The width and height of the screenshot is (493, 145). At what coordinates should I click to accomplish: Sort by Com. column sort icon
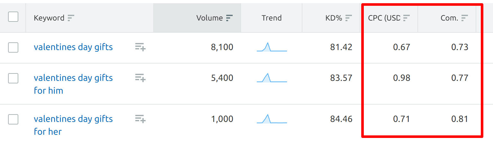pos(464,18)
